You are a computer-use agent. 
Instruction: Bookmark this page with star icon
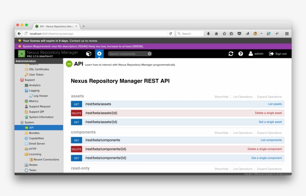[224, 33]
